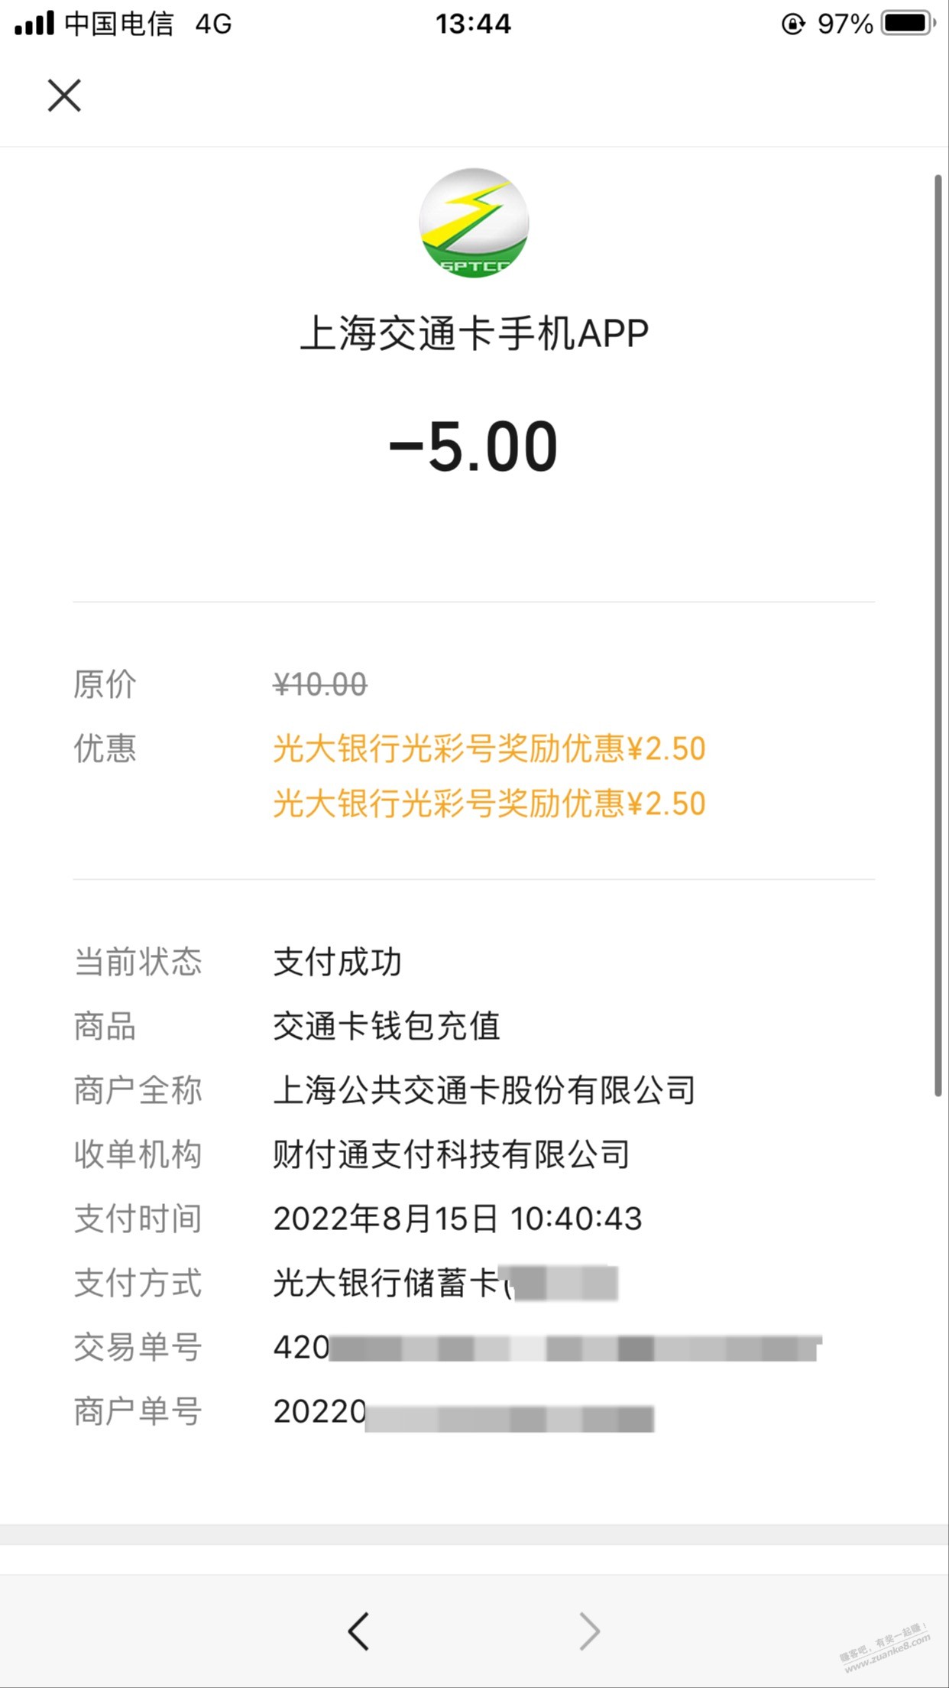Tap the SPTCC merchant logo
The image size is (949, 1688).
click(474, 223)
